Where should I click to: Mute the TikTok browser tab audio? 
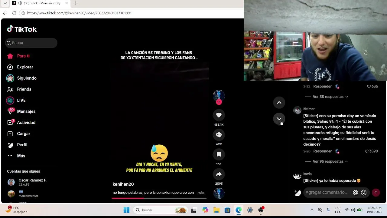click(x=20, y=3)
